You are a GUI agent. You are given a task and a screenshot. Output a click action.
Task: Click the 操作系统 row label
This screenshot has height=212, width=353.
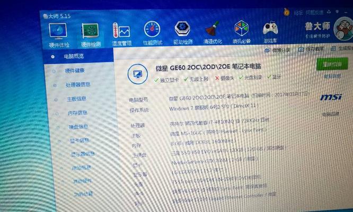pos(139,110)
